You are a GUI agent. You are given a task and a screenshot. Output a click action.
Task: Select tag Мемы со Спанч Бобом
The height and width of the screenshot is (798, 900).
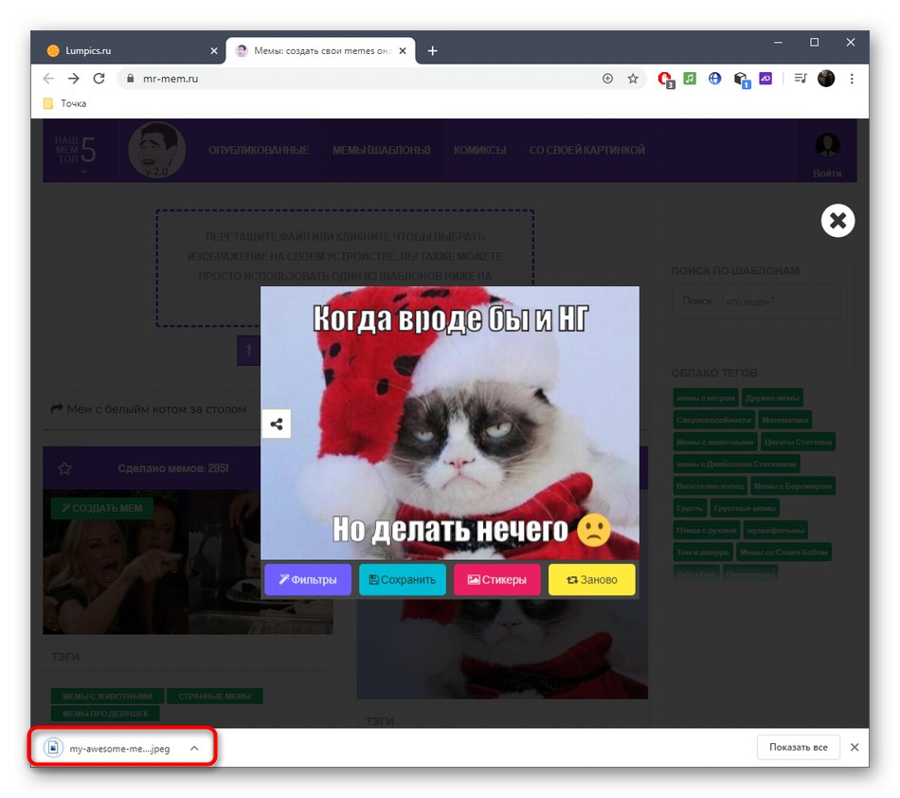click(x=783, y=553)
